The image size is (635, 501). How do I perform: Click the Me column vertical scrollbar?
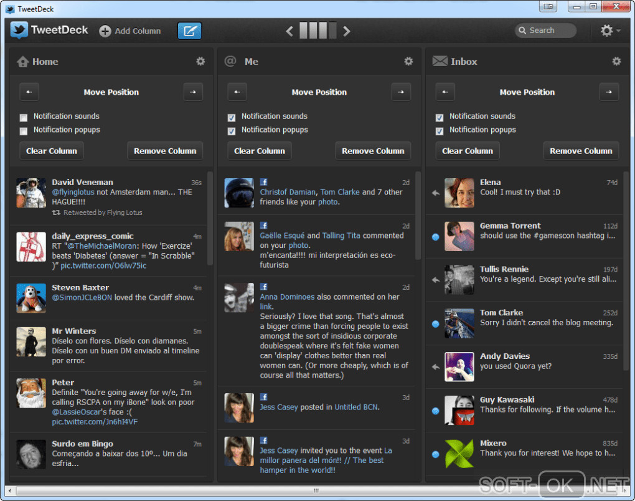pos(418,216)
